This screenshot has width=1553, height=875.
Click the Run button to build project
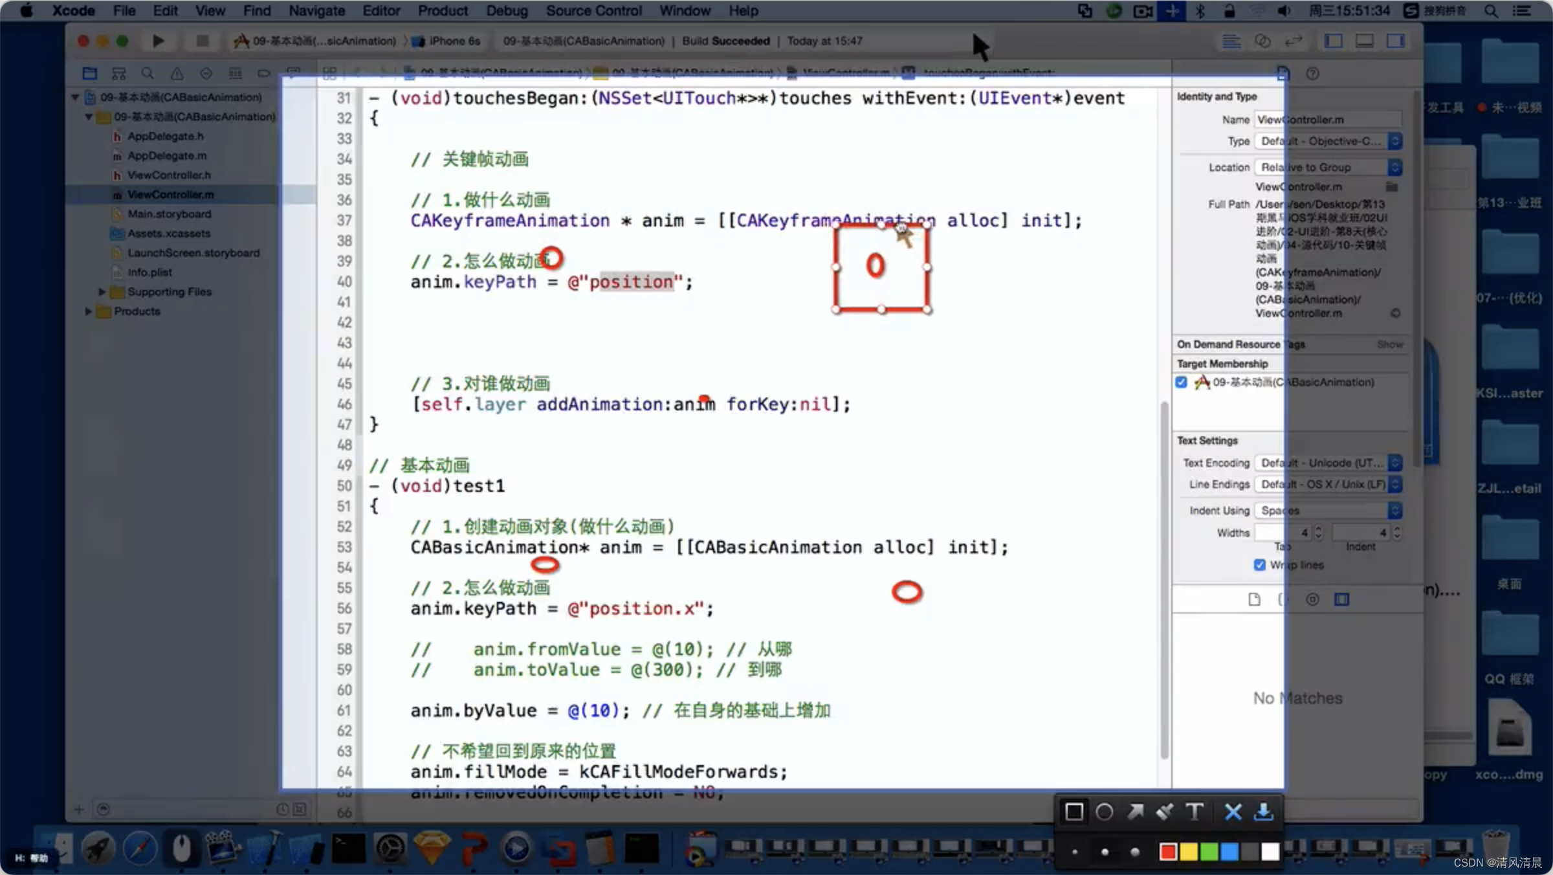(x=157, y=41)
